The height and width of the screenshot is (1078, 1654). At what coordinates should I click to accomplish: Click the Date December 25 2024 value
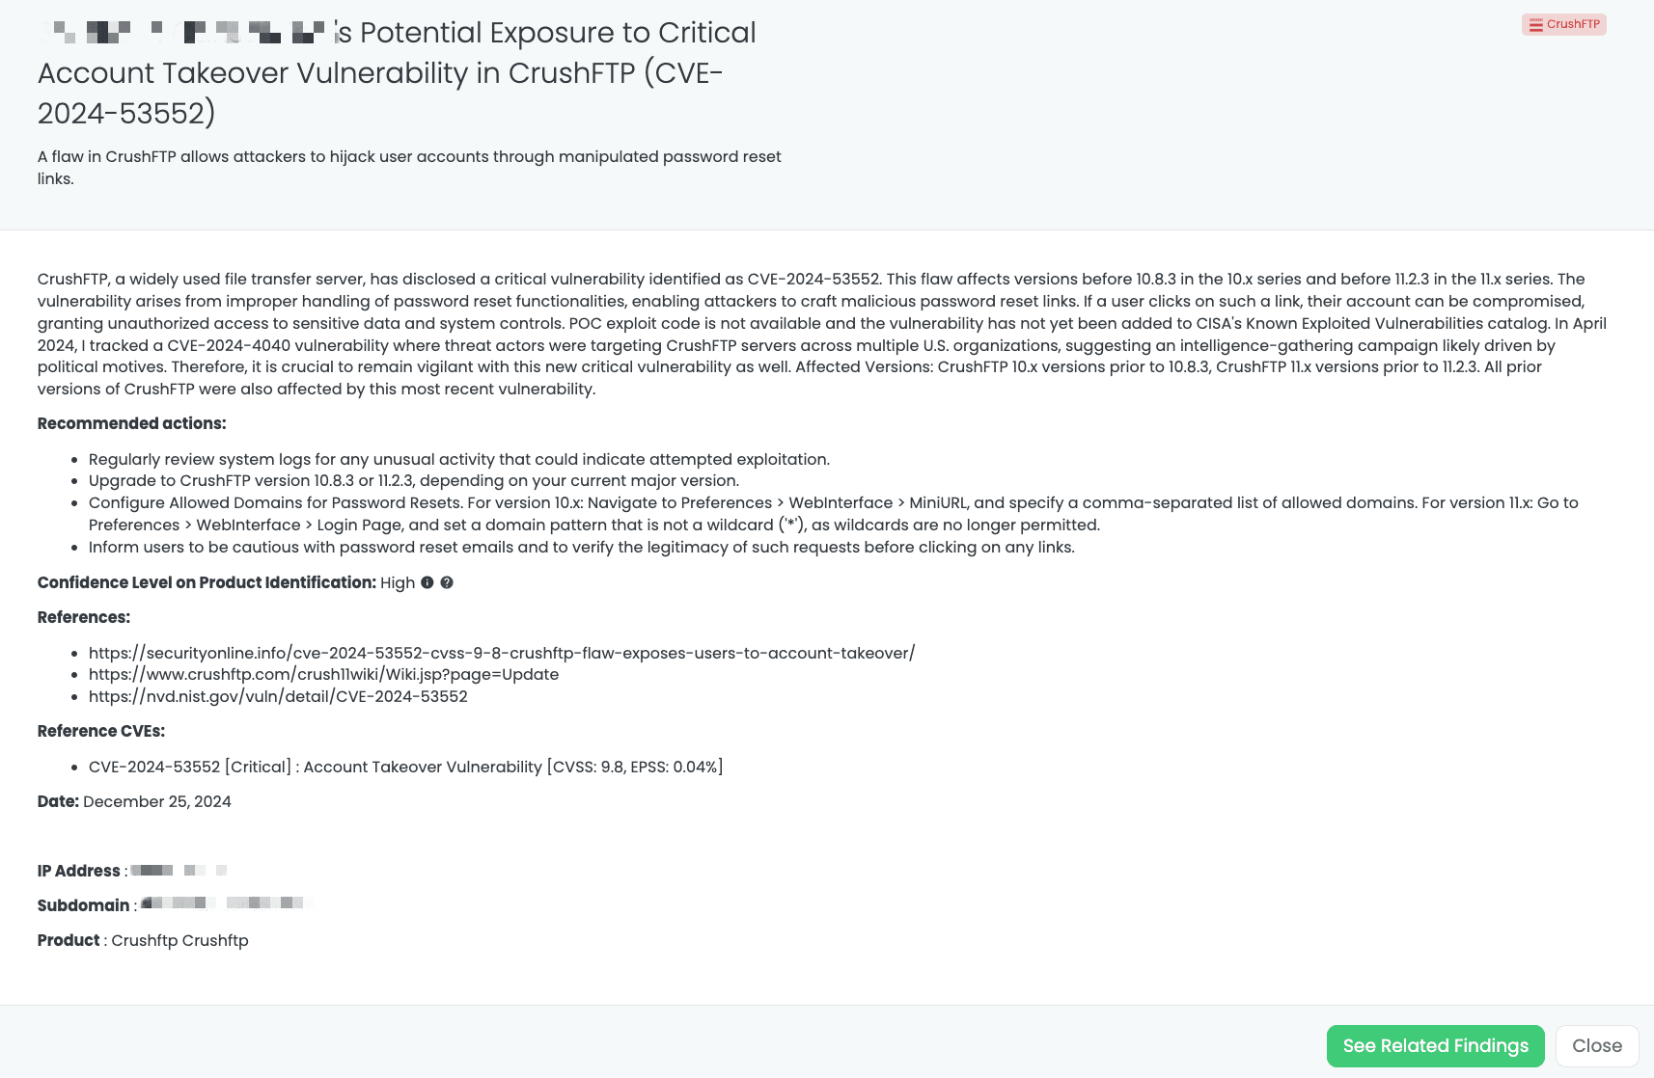click(x=156, y=801)
